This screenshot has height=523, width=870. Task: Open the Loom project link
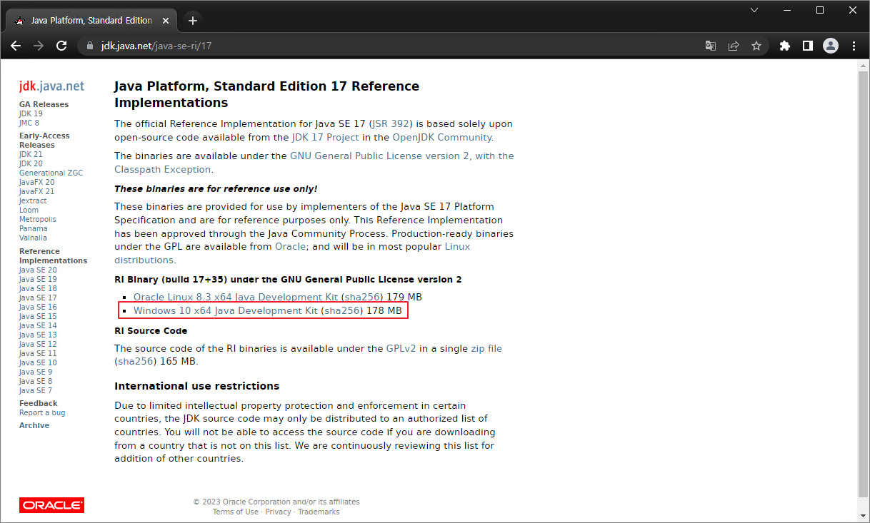coord(29,210)
